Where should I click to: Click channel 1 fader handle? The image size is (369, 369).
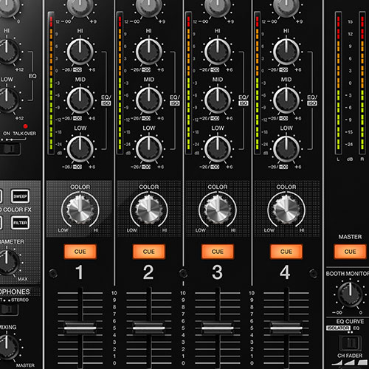coord(80,328)
